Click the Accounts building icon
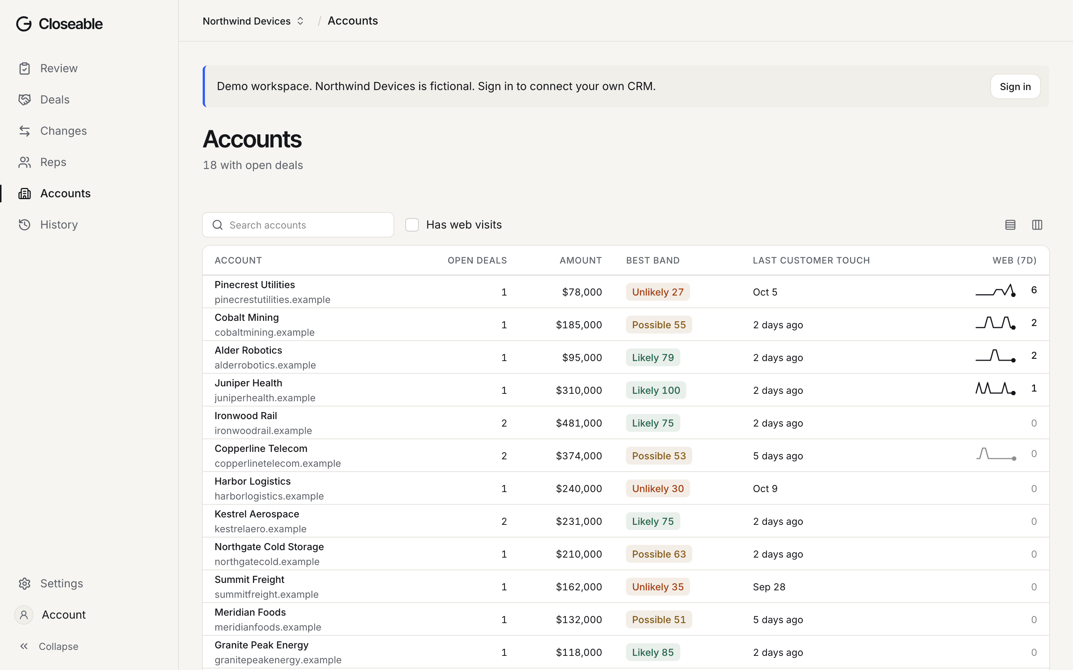The image size is (1073, 670). [x=25, y=194]
